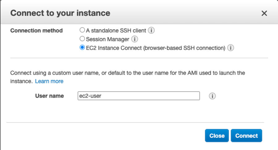View info icon beside EC2 Instance Connect

click(x=230, y=48)
